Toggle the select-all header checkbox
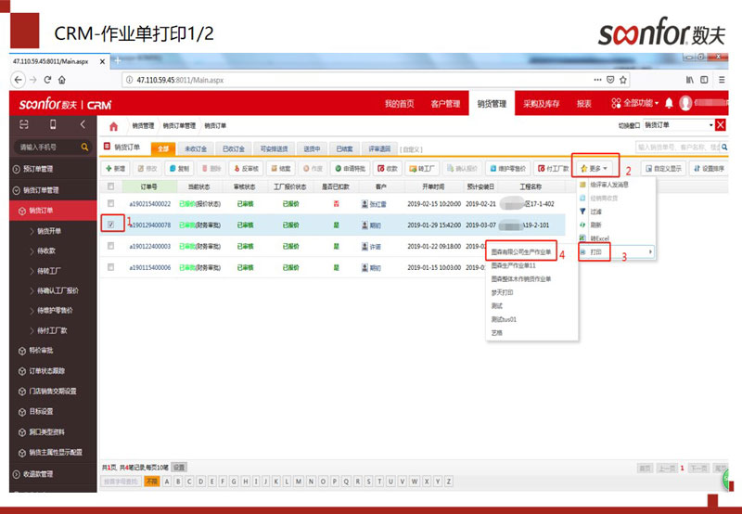Viewport: 742px width, 514px height. point(111,186)
